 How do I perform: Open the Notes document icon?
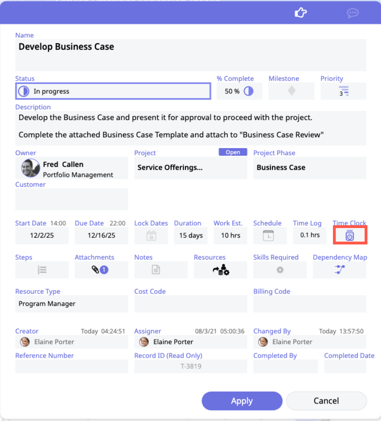click(156, 270)
